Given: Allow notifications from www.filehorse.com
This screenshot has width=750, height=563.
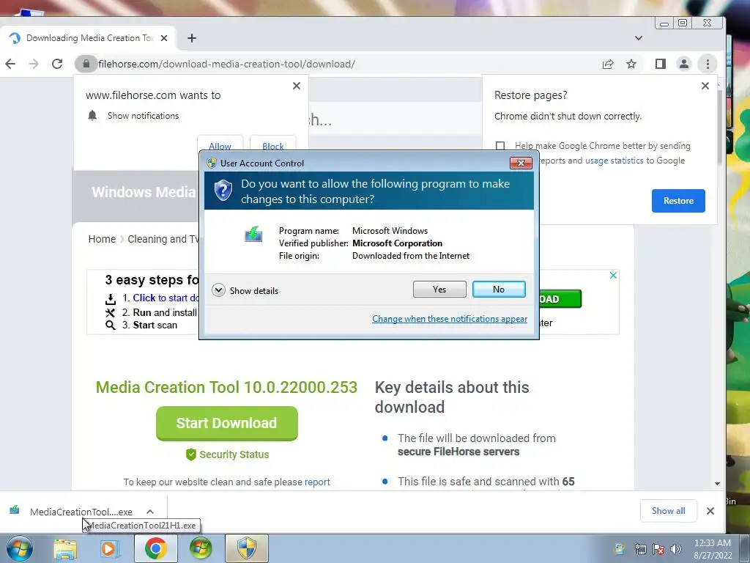Looking at the screenshot, I should click(220, 145).
